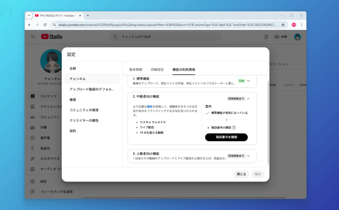Click the browser forward arrow

37,25
